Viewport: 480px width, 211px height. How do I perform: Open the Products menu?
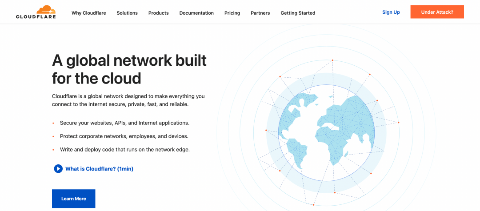click(x=159, y=13)
